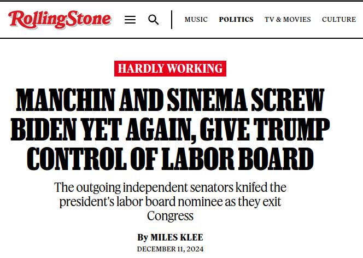Click the 'By' label before the author name

pyautogui.click(x=143, y=238)
